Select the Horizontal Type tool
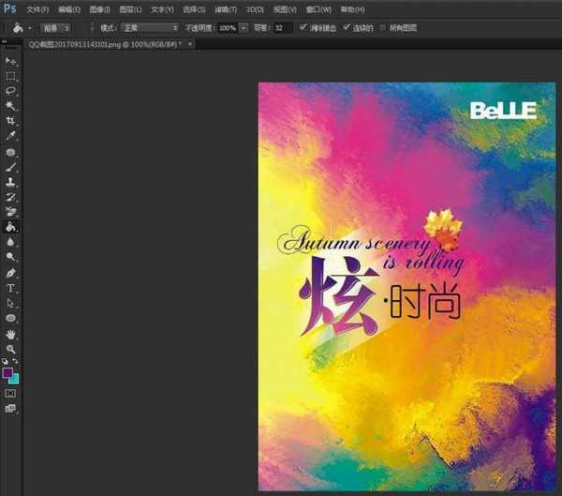This screenshot has width=562, height=496. [11, 288]
